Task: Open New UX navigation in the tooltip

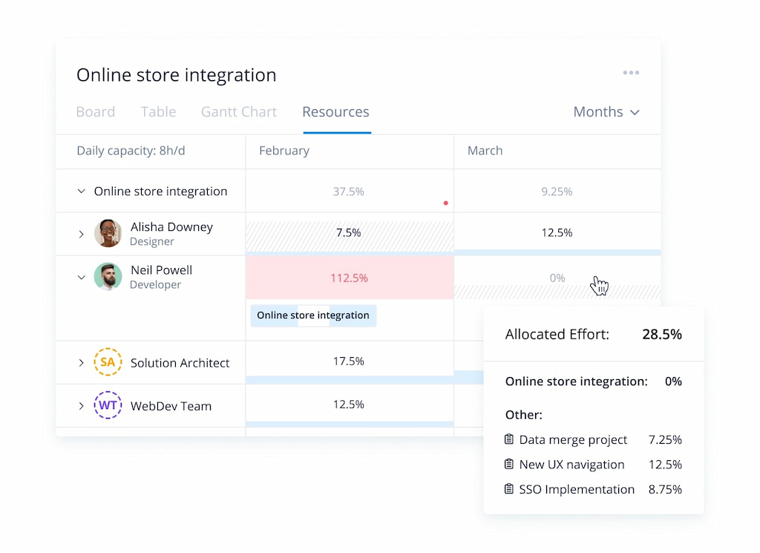Action: (x=571, y=465)
